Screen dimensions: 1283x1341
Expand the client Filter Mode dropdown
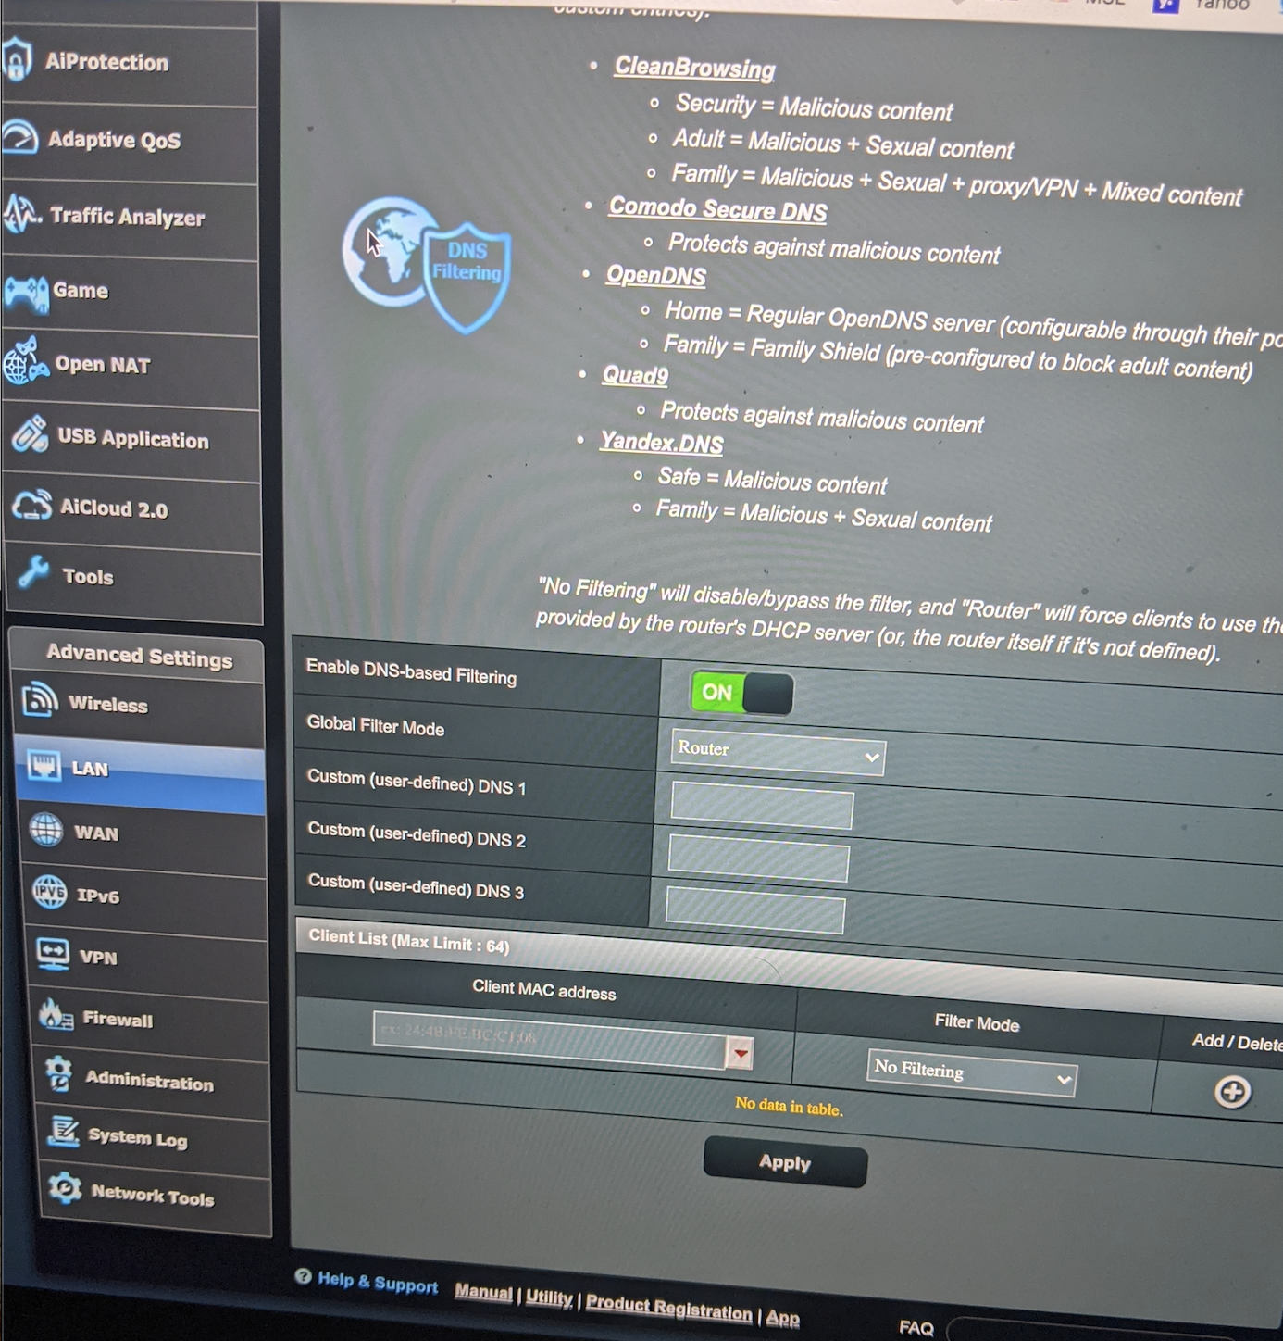tap(971, 1074)
